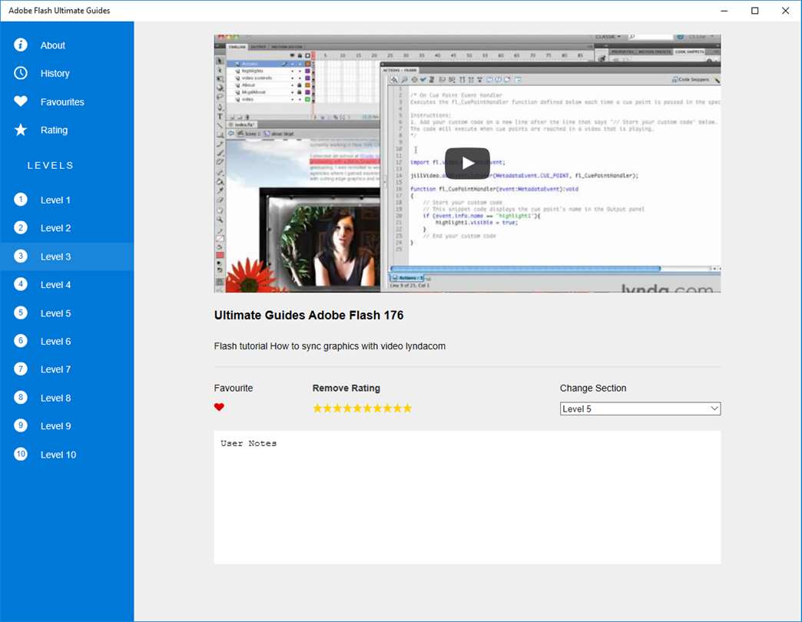Click the Level 7 number badge
The image size is (802, 622).
click(21, 369)
